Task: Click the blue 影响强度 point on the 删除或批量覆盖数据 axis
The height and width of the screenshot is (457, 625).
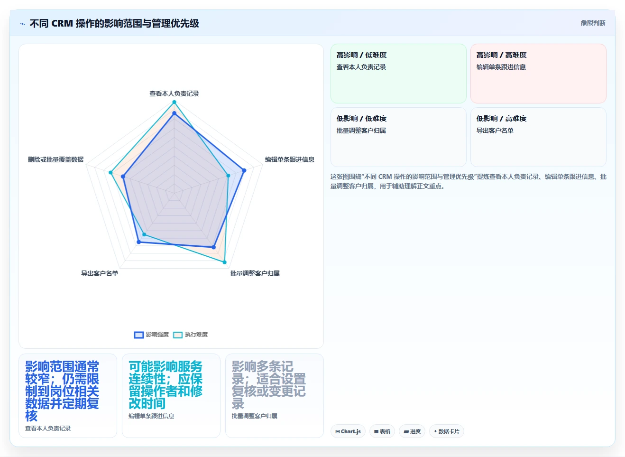Action: tap(123, 177)
